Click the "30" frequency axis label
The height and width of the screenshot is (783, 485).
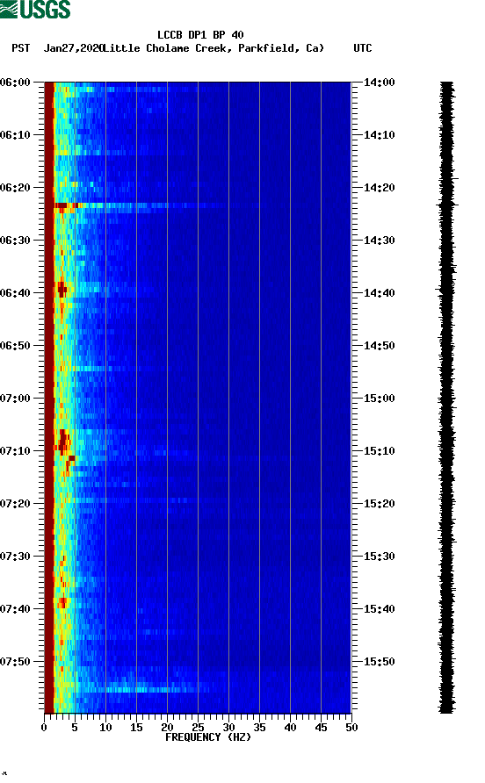[228, 728]
